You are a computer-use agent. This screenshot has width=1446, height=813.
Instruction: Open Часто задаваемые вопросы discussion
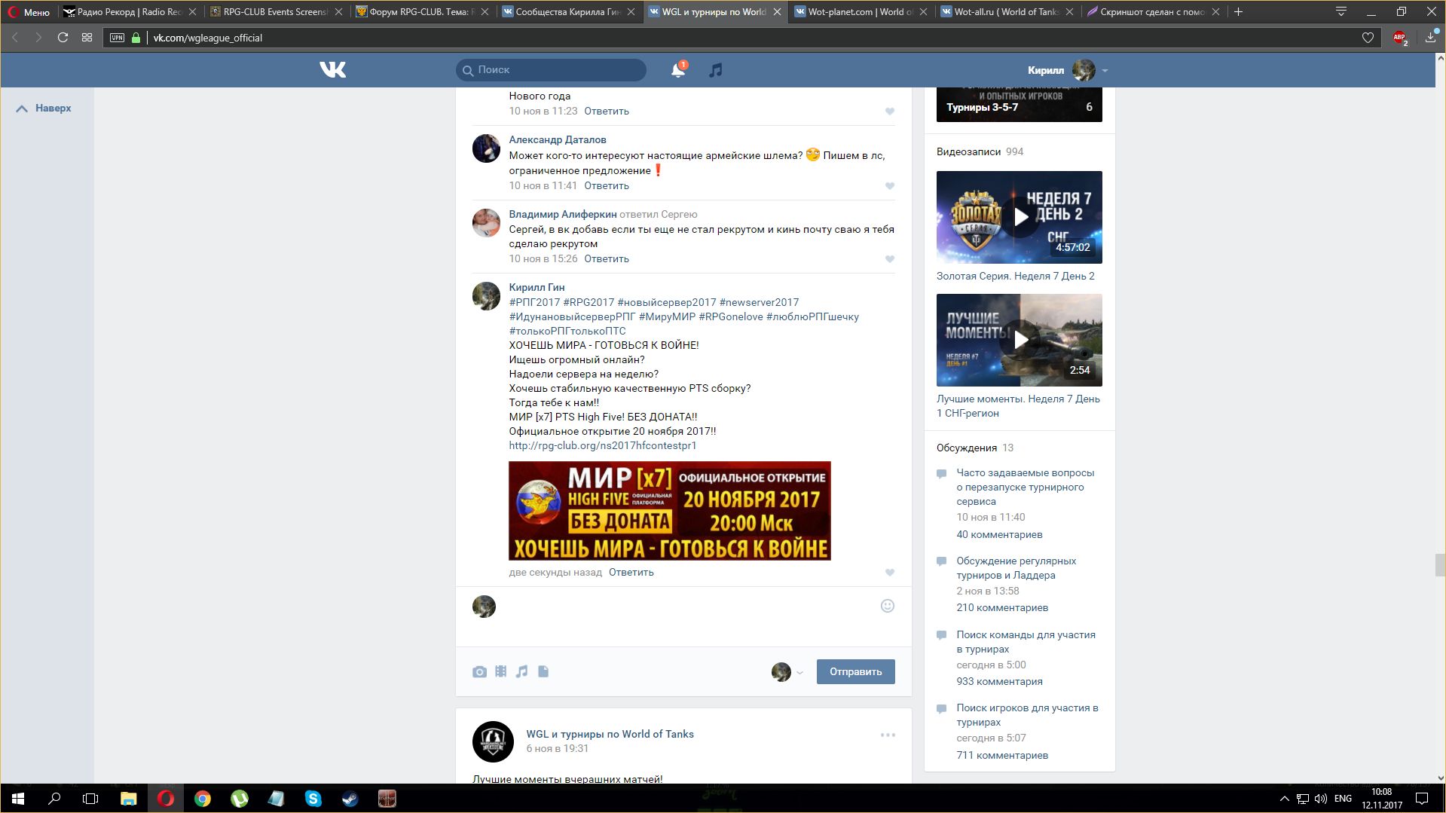point(1026,487)
